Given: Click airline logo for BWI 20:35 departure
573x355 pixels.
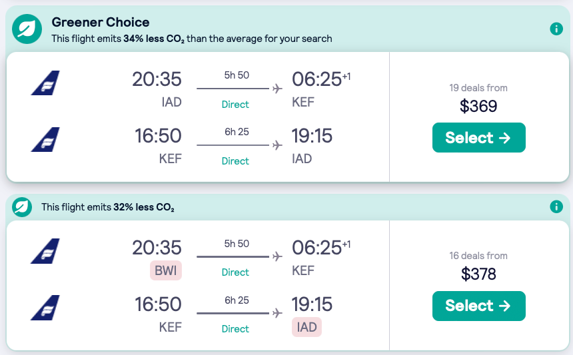Looking at the screenshot, I should [x=45, y=250].
